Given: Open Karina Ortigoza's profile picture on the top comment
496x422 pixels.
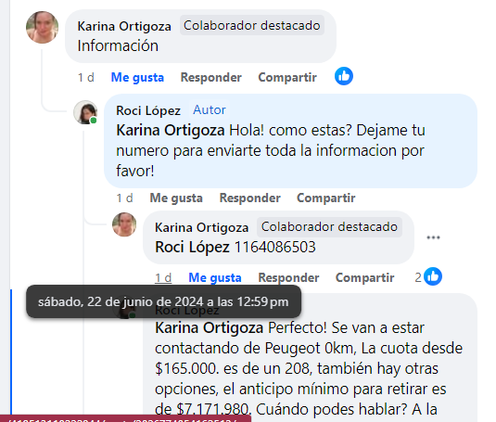Looking at the screenshot, I should pyautogui.click(x=42, y=27).
